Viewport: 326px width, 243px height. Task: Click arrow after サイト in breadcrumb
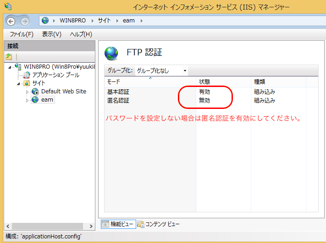117,21
